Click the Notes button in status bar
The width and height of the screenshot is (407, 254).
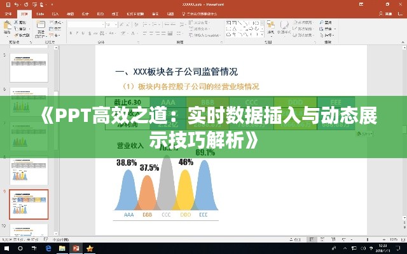pyautogui.click(x=296, y=239)
